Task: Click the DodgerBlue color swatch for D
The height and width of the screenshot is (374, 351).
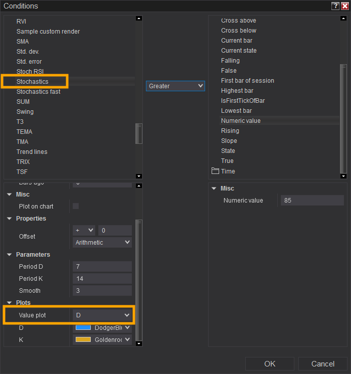Action: pos(83,327)
